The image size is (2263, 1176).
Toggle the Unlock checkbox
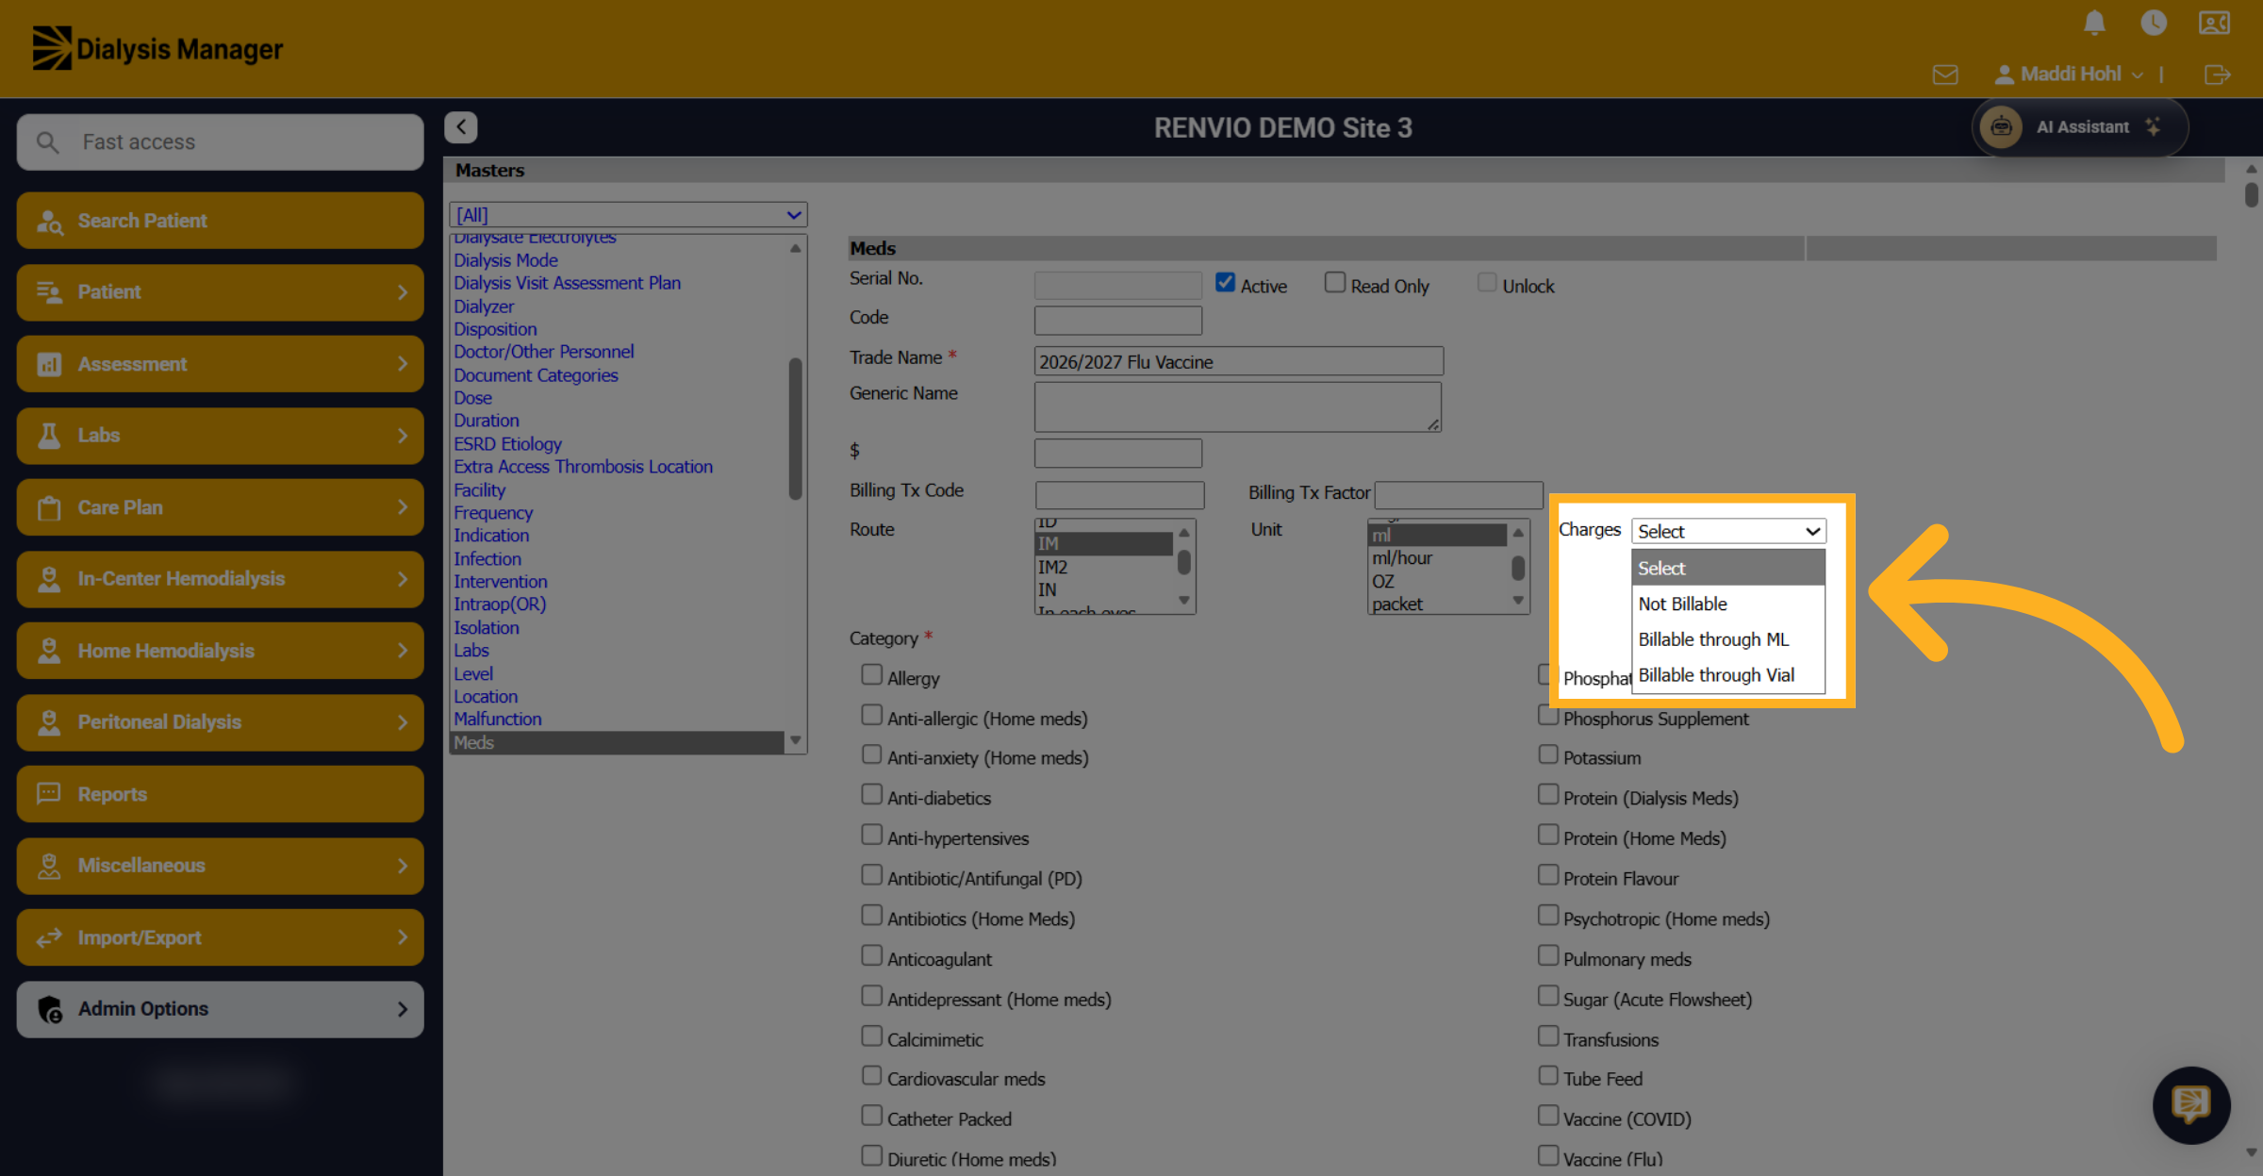1487,283
